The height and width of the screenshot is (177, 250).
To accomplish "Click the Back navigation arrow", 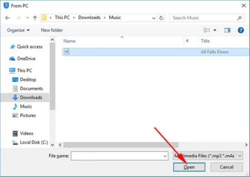I will [x=7, y=18].
